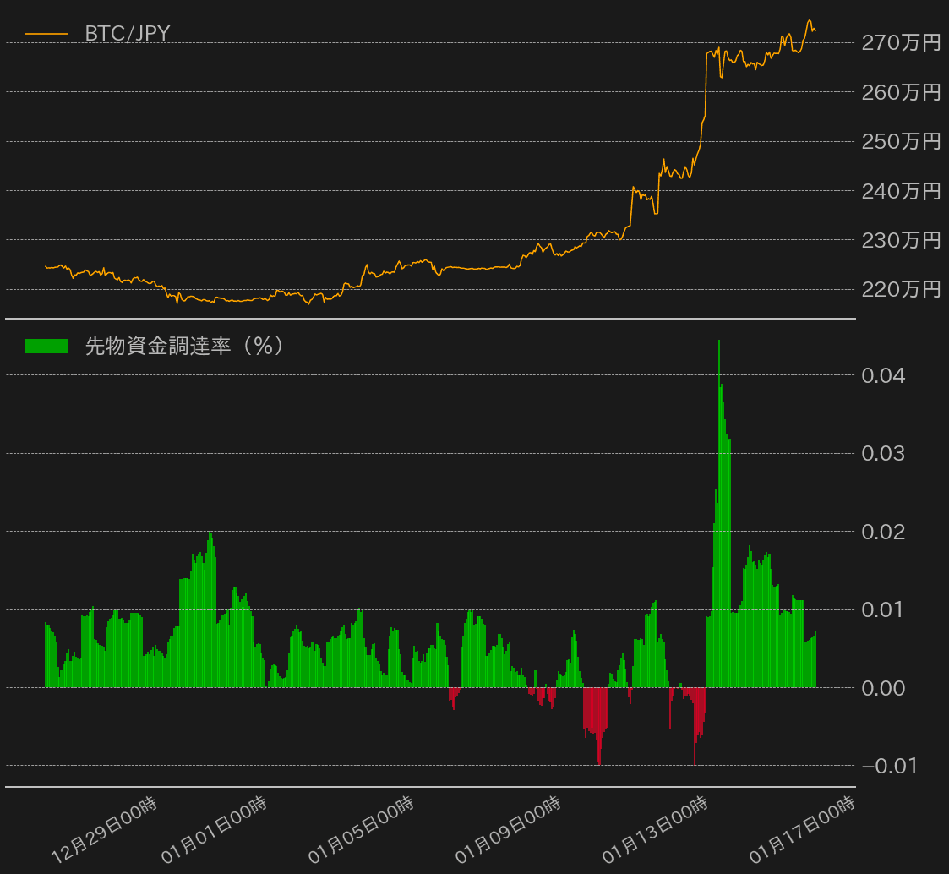Screen dimensions: 949x874
Task: Click the 270万円 price axis label
Action: tap(901, 42)
